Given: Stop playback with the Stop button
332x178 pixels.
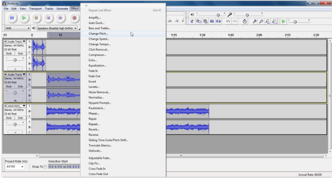Looking at the screenshot, I should (36, 18).
